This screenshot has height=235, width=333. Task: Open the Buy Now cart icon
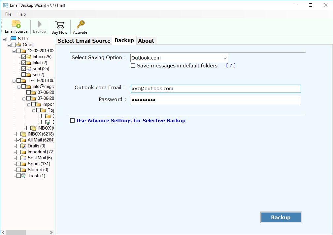point(59,25)
